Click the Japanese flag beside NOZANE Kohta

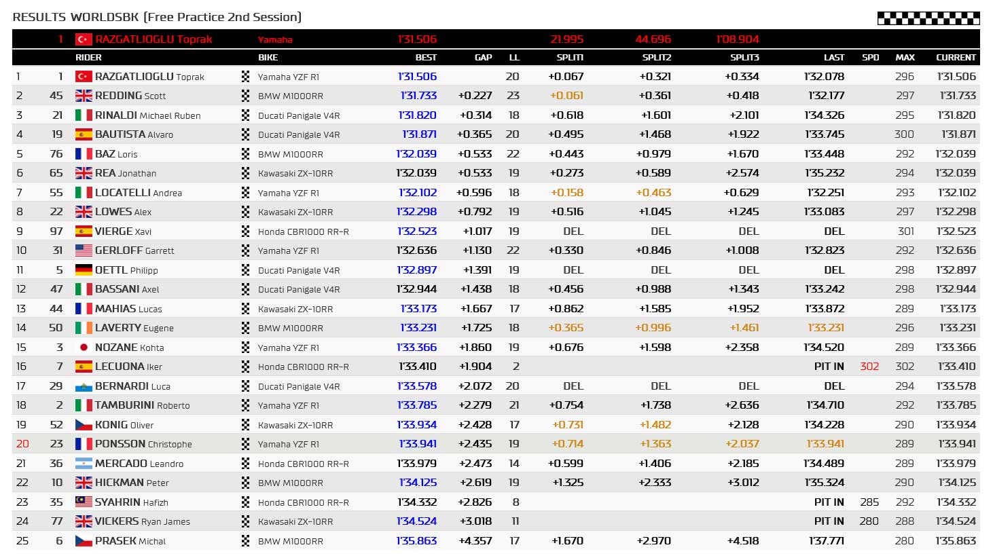(84, 348)
